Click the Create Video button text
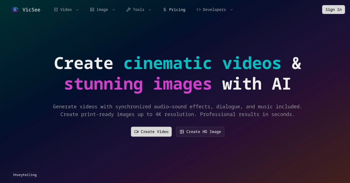 (x=154, y=132)
